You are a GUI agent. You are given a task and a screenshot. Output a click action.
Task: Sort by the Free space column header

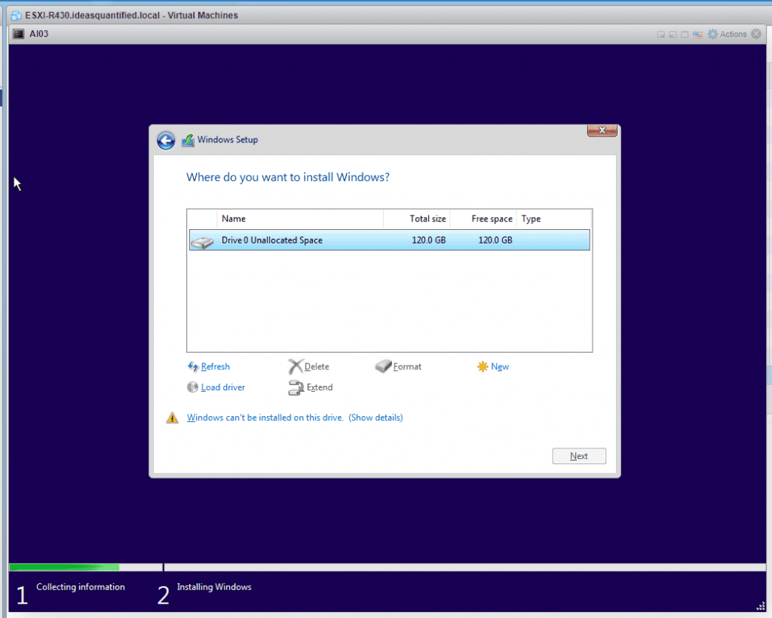[483, 219]
